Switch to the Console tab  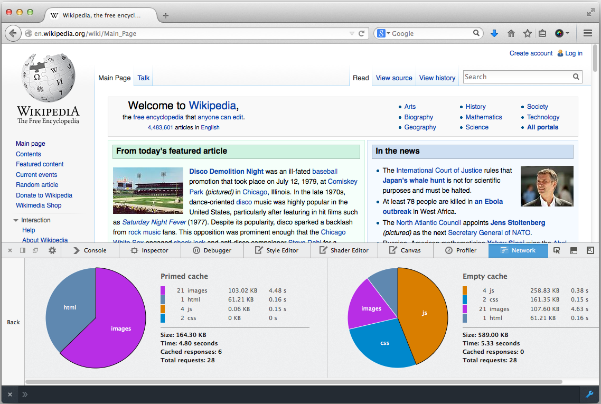click(x=90, y=250)
